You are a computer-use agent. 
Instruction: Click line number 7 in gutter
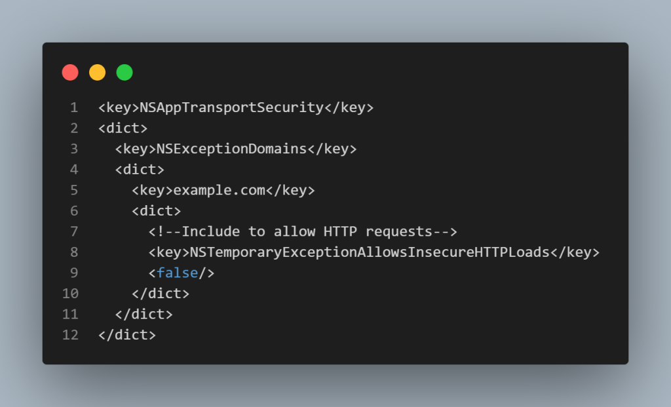click(x=74, y=231)
